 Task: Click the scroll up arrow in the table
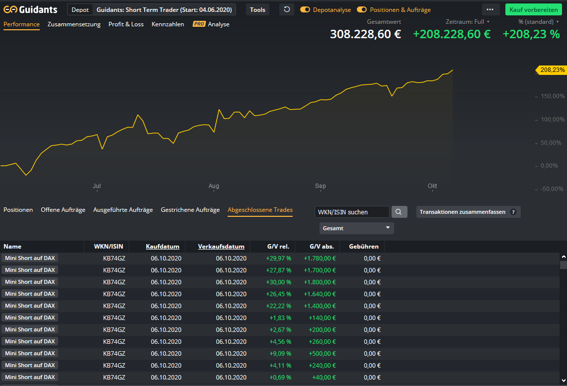point(564,257)
